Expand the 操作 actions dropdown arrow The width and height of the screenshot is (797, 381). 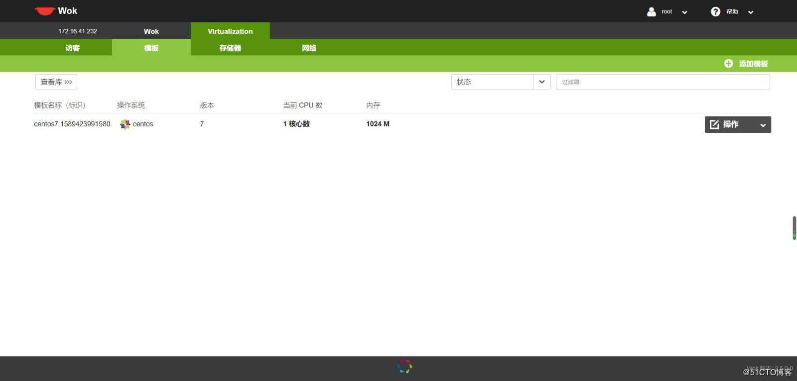763,125
